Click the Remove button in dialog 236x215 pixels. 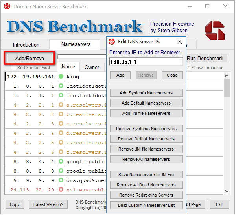pos(146,75)
